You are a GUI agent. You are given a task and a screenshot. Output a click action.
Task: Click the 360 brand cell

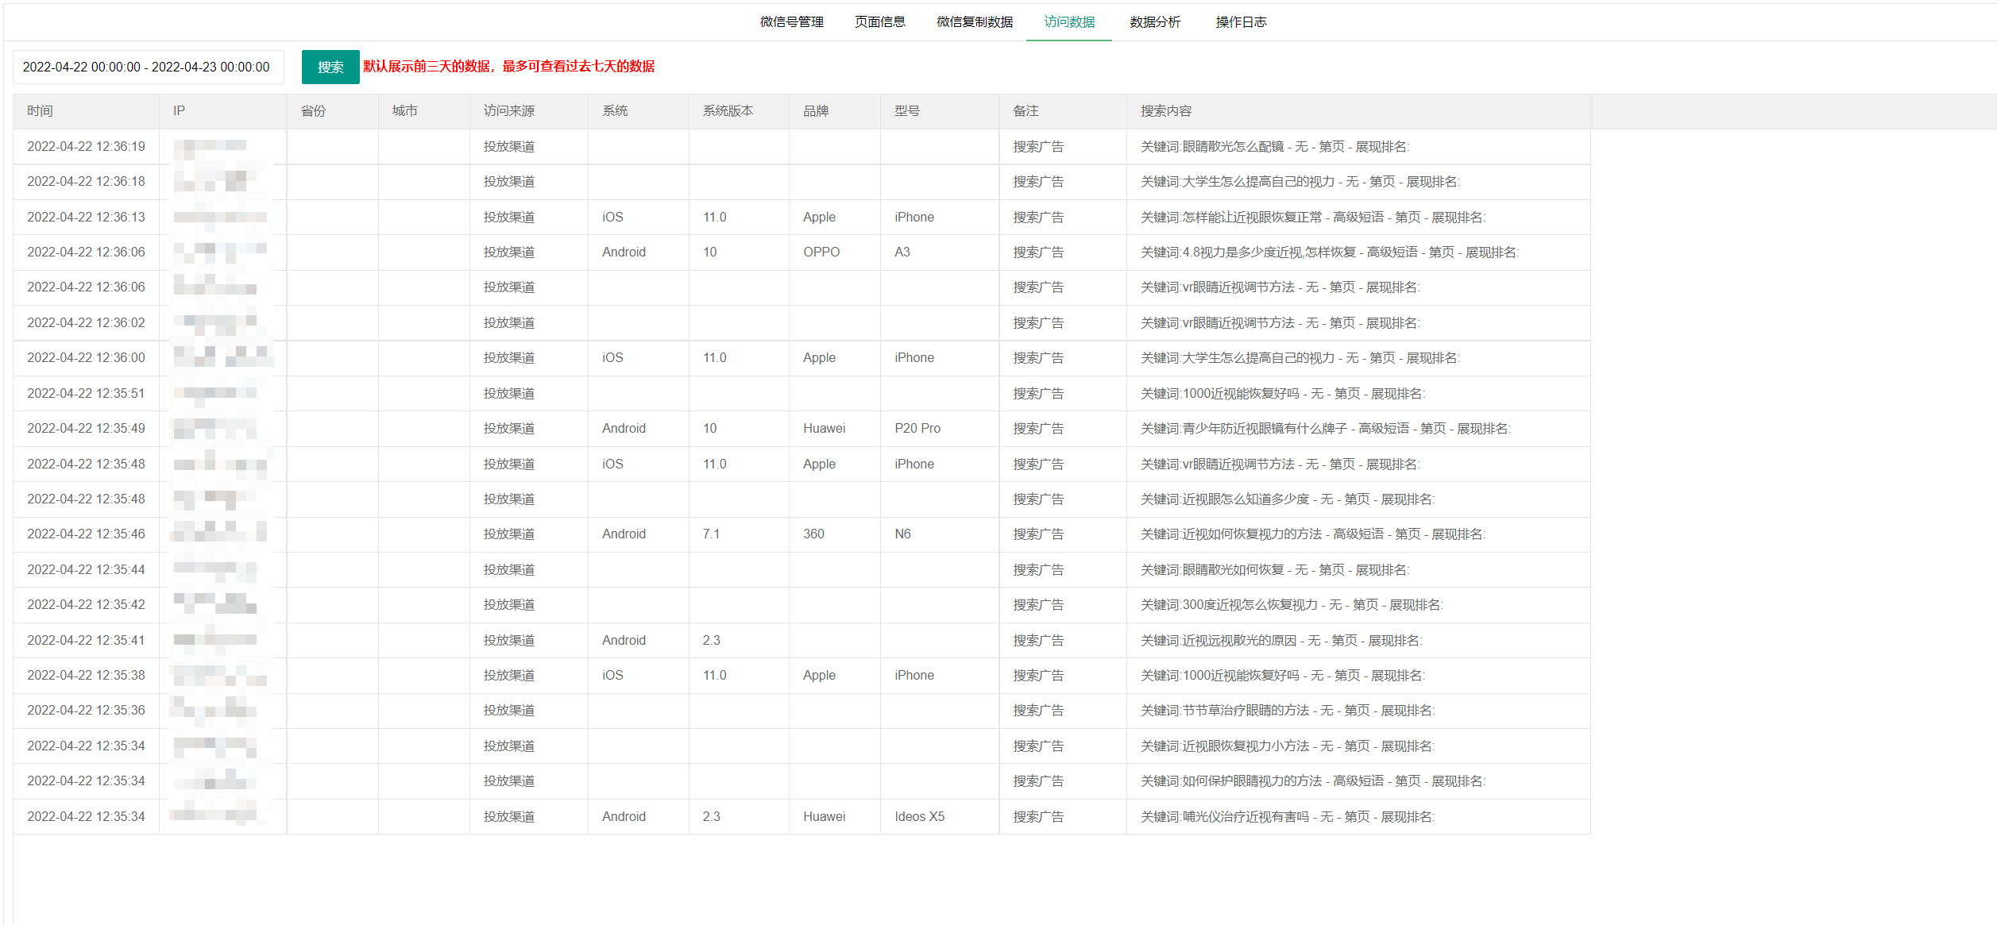pos(813,534)
